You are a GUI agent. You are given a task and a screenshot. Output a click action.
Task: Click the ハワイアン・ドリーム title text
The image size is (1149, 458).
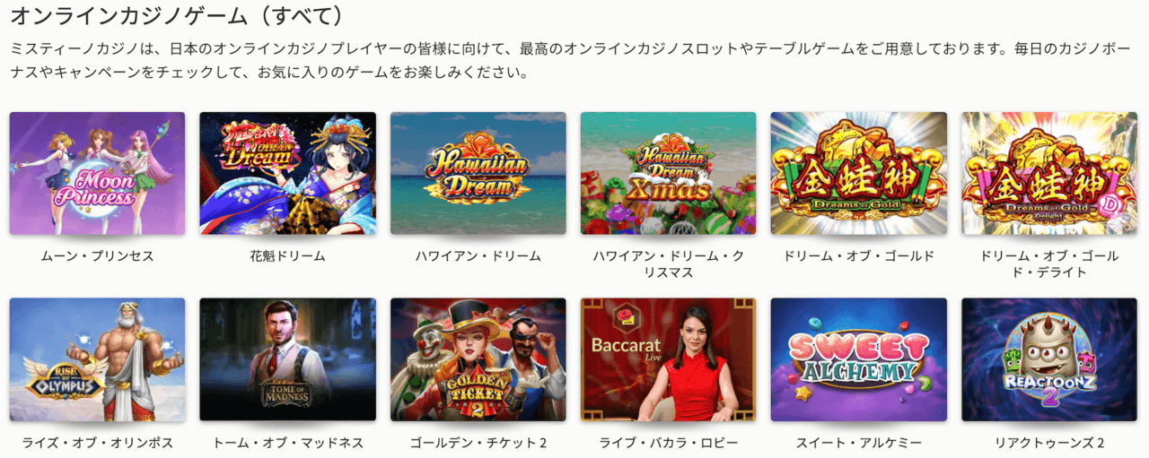pos(478,256)
